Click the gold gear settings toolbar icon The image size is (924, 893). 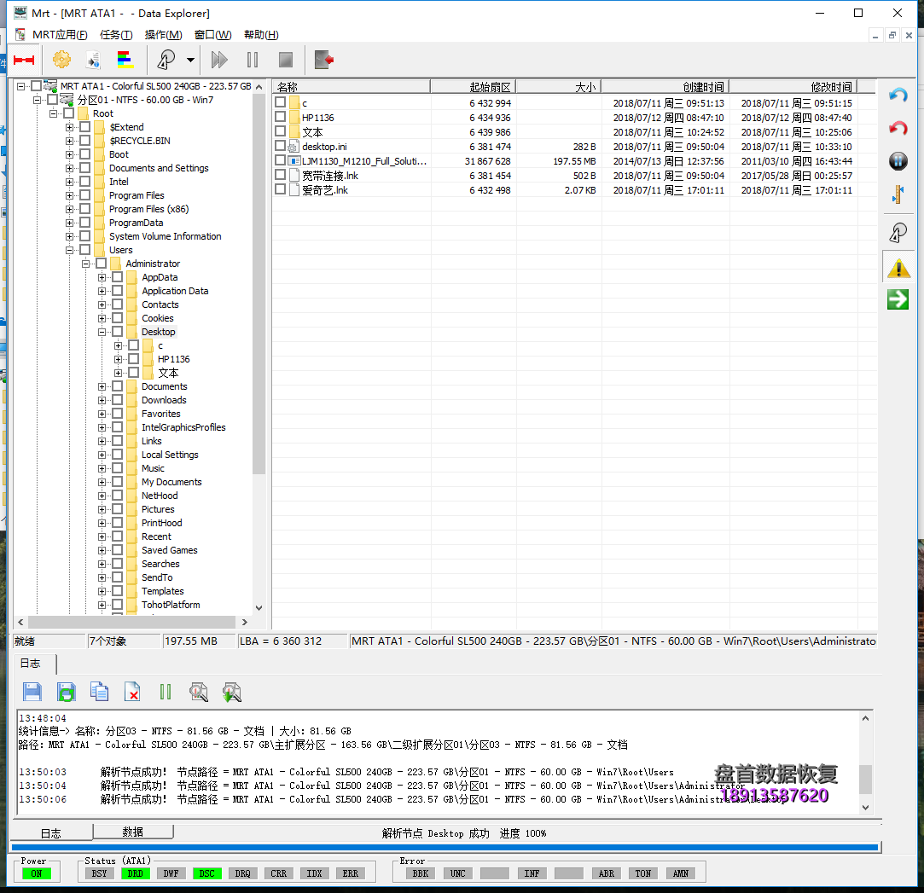(x=61, y=60)
